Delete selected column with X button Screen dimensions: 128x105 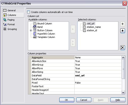tap(123, 48)
